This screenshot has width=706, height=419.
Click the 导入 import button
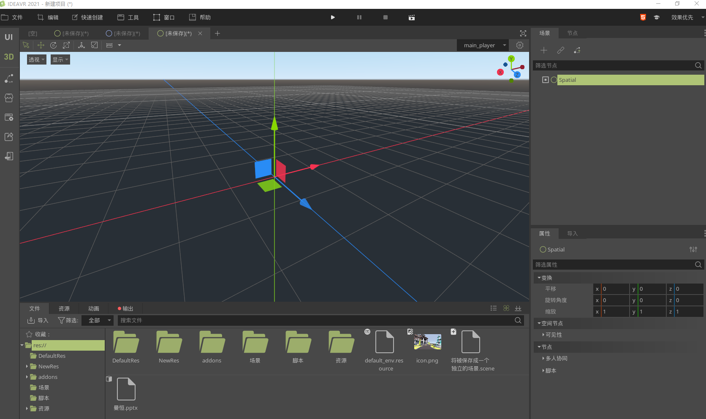(x=38, y=320)
